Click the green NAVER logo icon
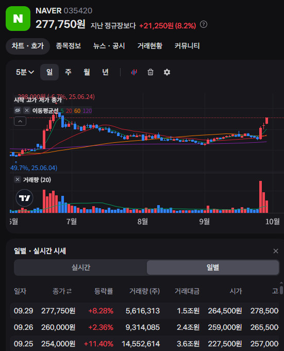This screenshot has width=284, height=351. (18, 19)
